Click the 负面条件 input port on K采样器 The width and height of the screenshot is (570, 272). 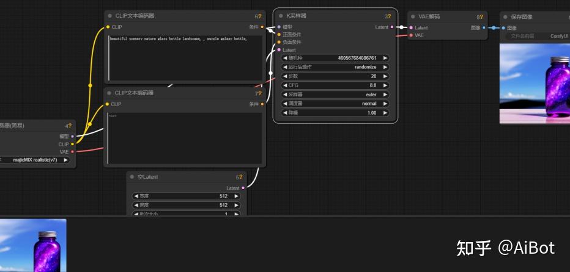click(279, 42)
